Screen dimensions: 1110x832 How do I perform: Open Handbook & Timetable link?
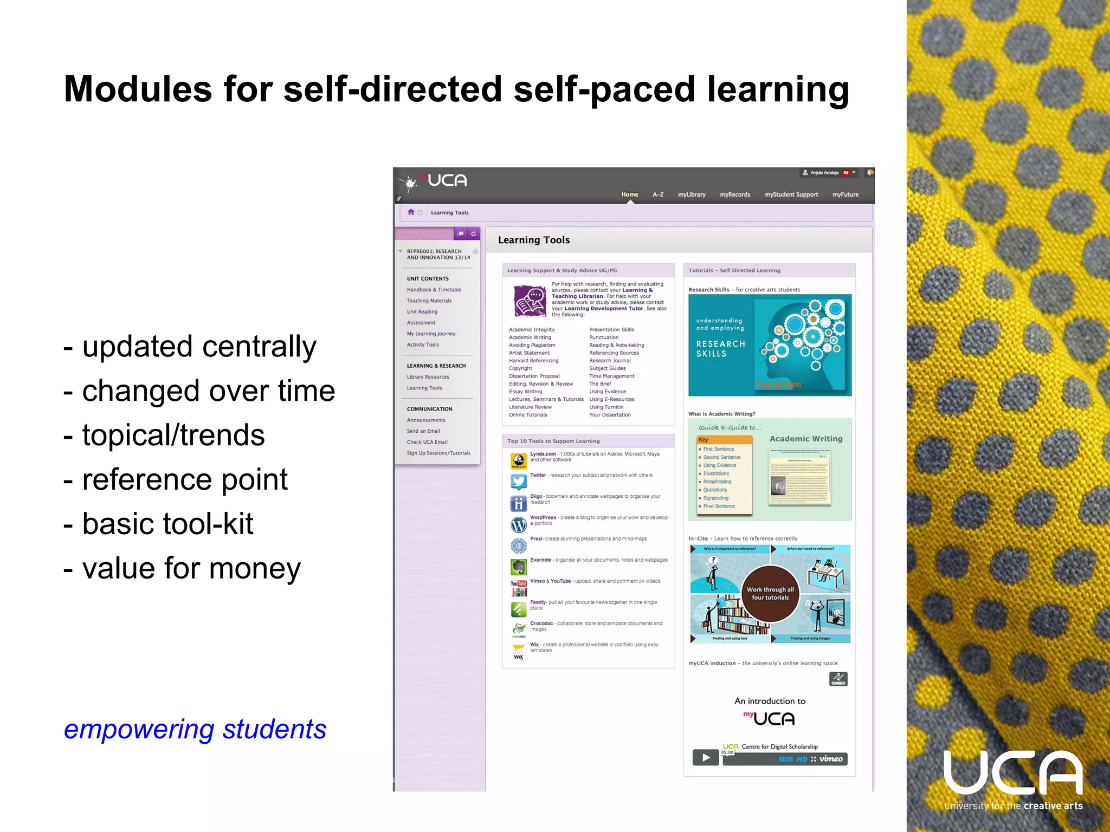(434, 290)
